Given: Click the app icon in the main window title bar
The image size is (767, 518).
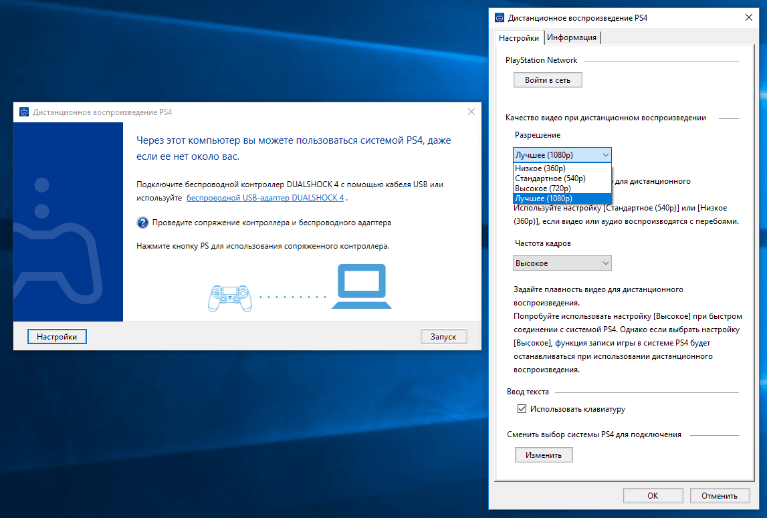Looking at the screenshot, I should 24,112.
